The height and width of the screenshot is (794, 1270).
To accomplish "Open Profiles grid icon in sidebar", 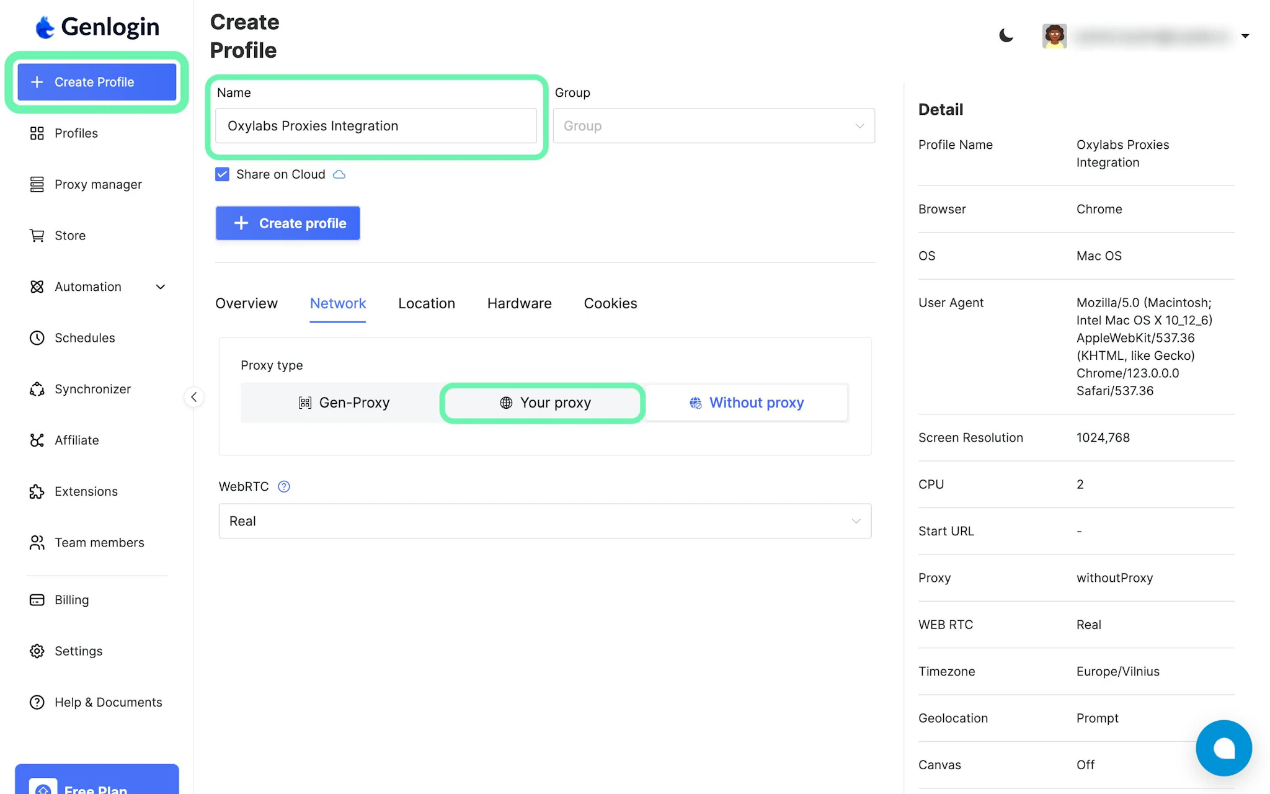I will click(37, 133).
